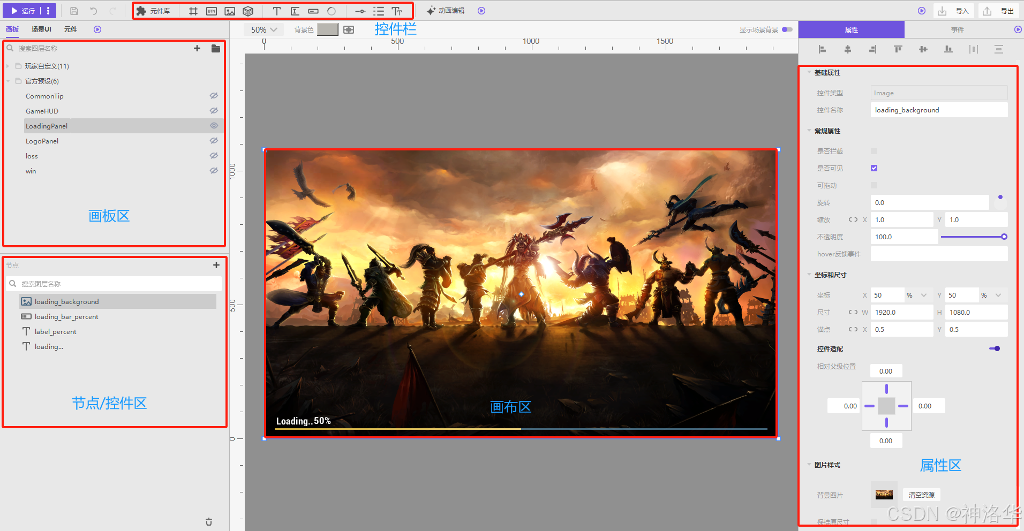This screenshot has height=531, width=1024.
Task: Add a node with the 节点 plus icon
Action: point(216,265)
